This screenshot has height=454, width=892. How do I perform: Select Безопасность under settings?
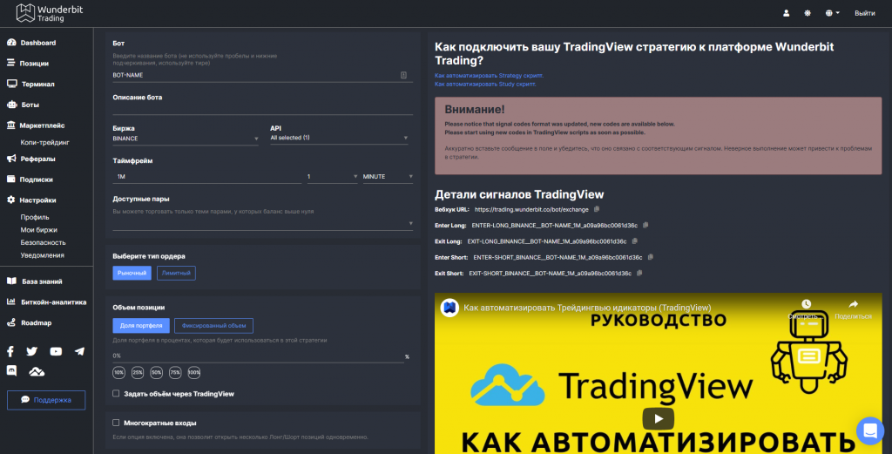[44, 242]
